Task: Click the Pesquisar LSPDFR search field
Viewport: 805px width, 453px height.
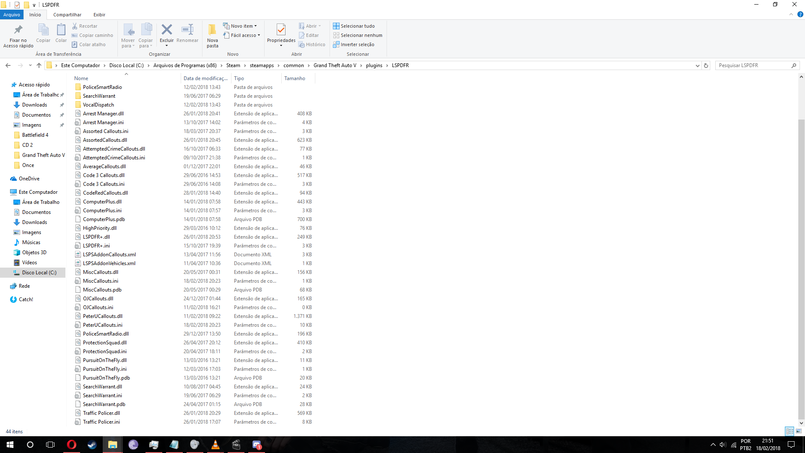Action: coord(753,65)
